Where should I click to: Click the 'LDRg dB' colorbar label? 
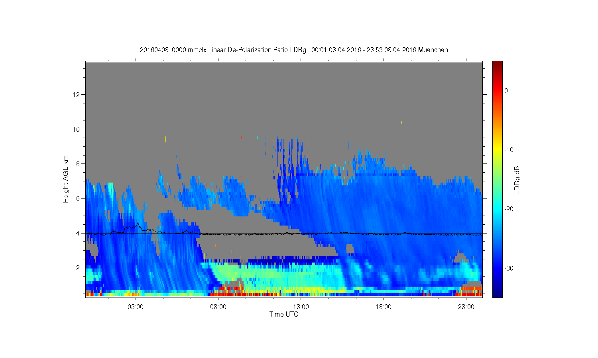point(517,180)
